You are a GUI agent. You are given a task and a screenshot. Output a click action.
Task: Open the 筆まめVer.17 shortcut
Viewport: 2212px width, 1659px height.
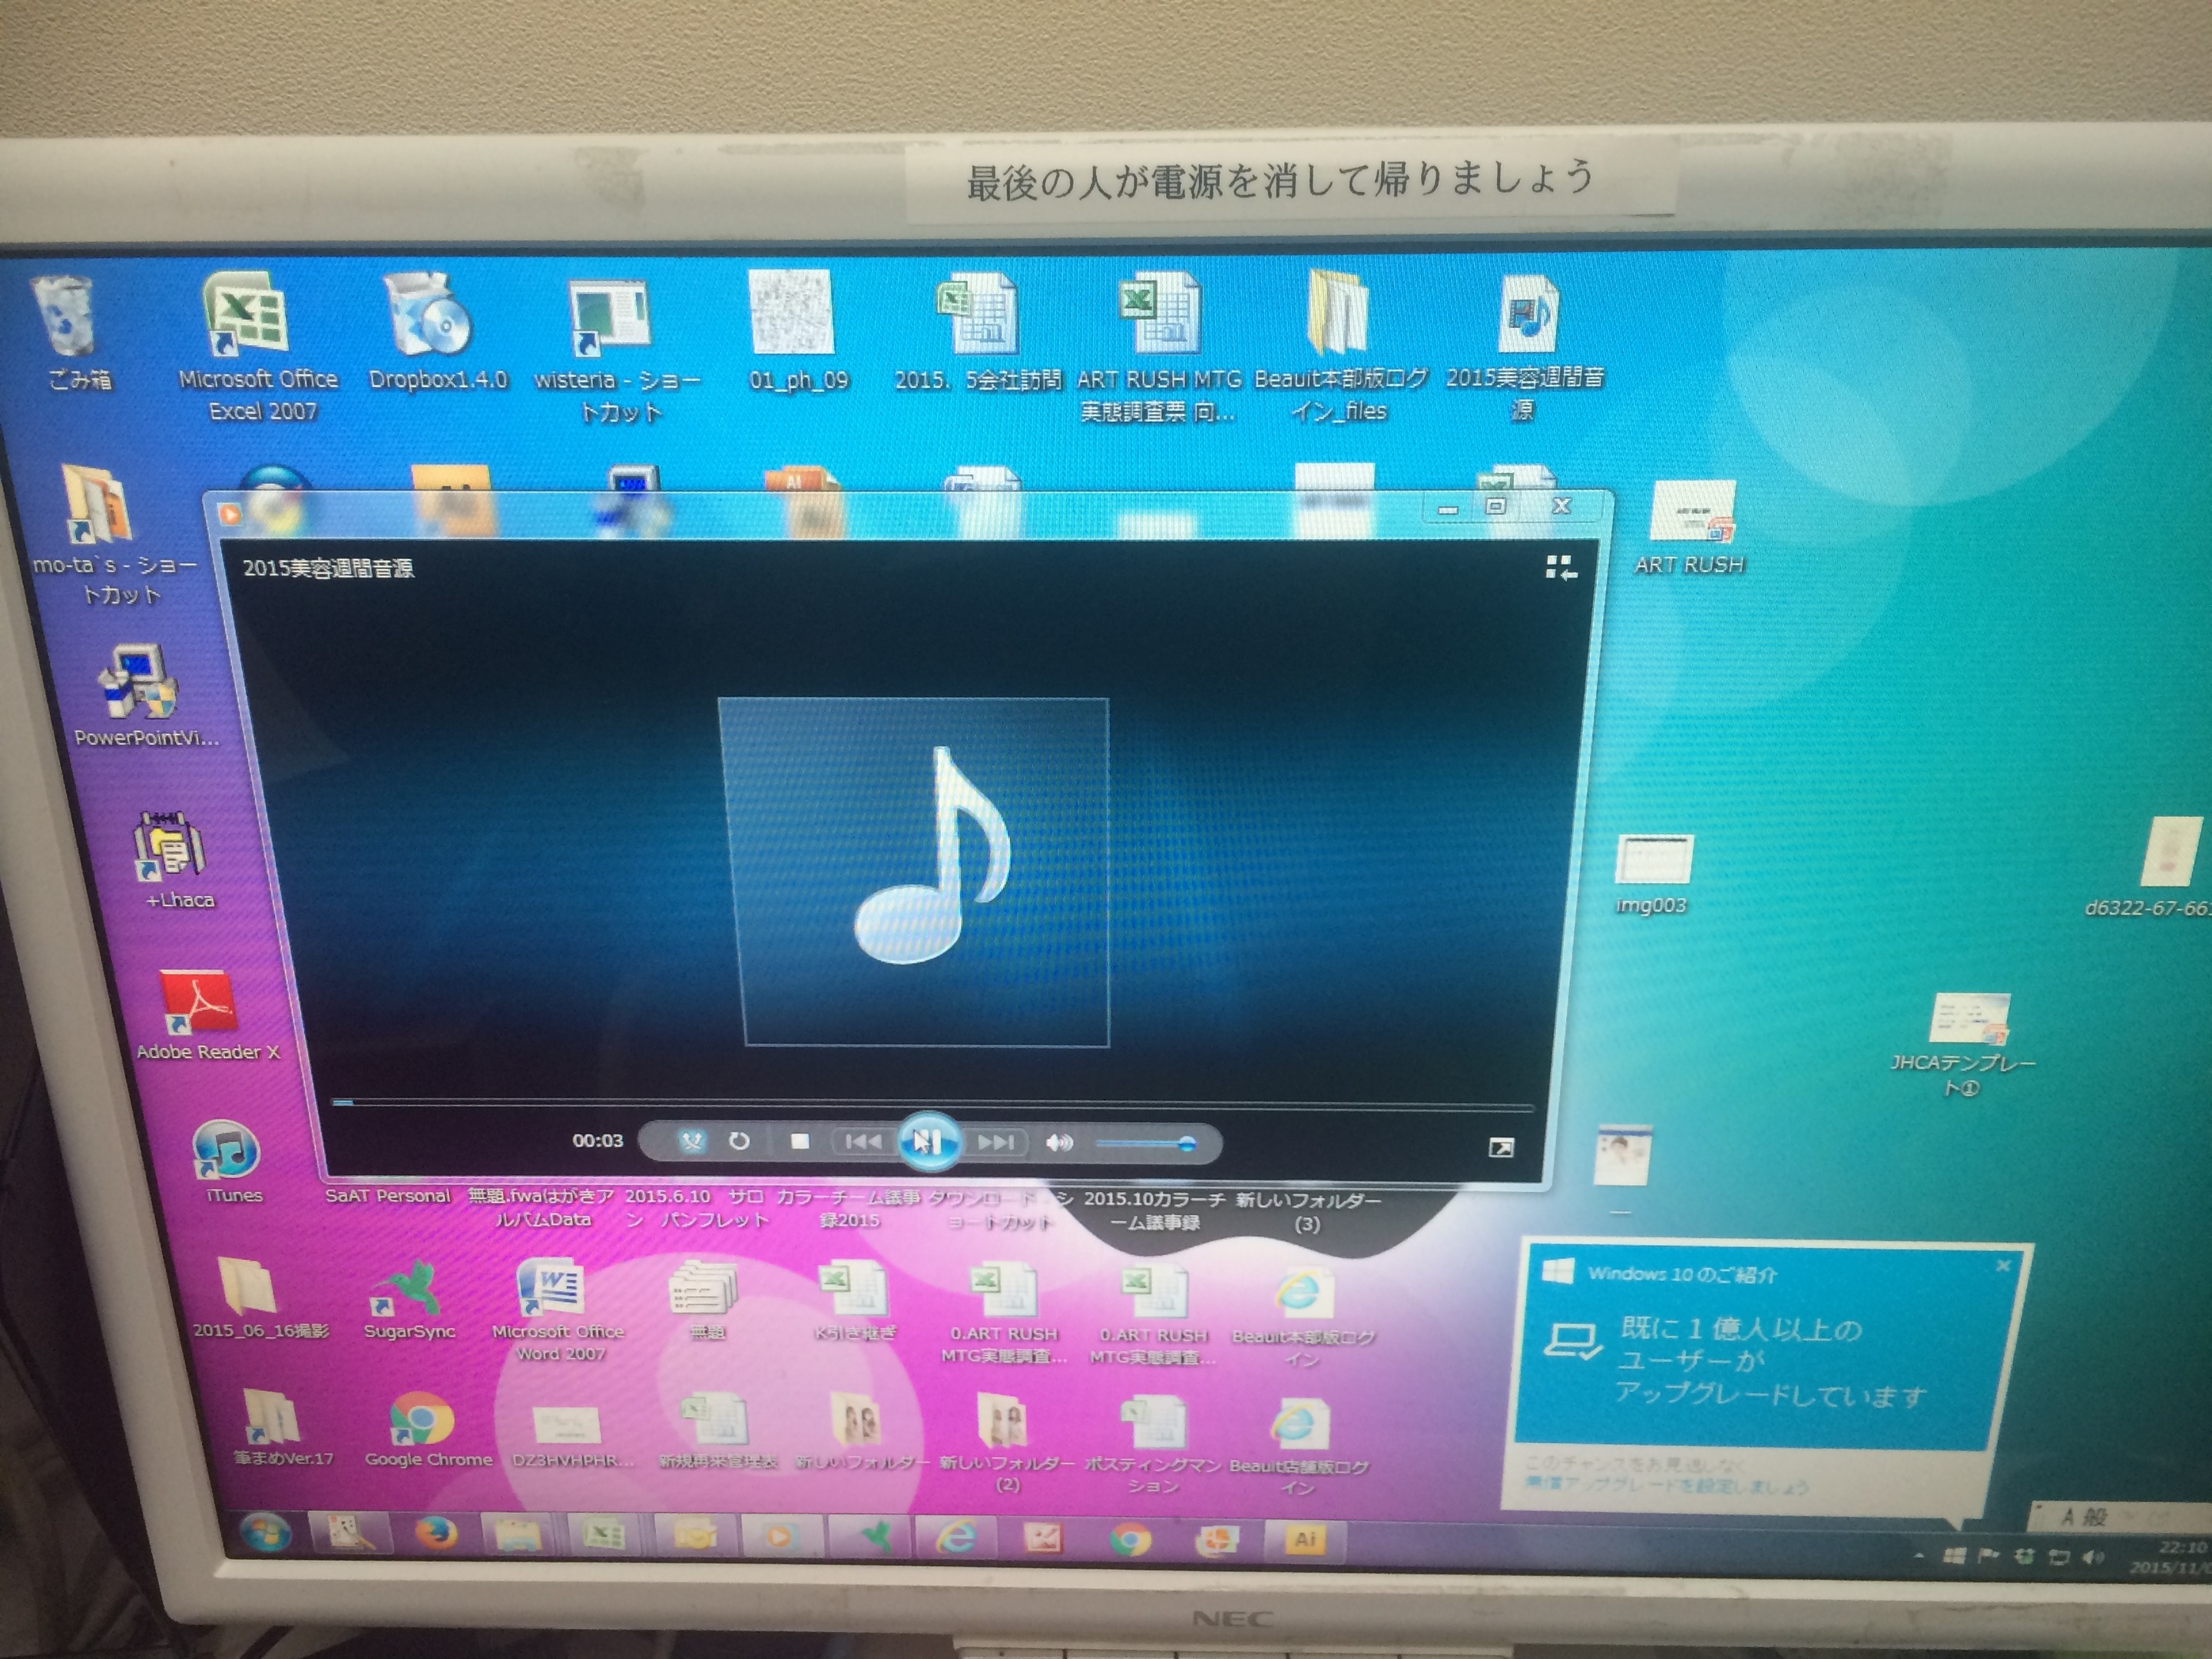[x=281, y=1426]
